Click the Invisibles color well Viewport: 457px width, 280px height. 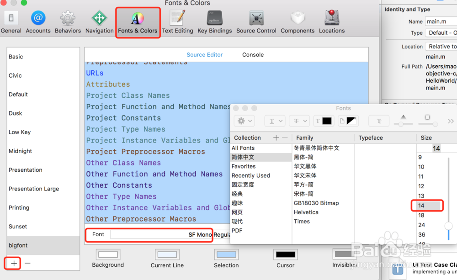pyautogui.click(x=344, y=255)
